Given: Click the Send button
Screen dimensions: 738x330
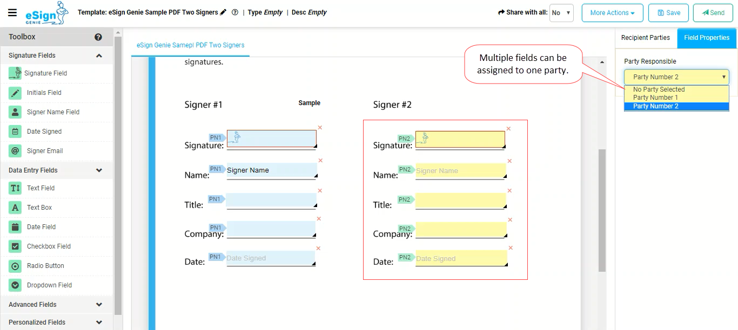Looking at the screenshot, I should 713,13.
